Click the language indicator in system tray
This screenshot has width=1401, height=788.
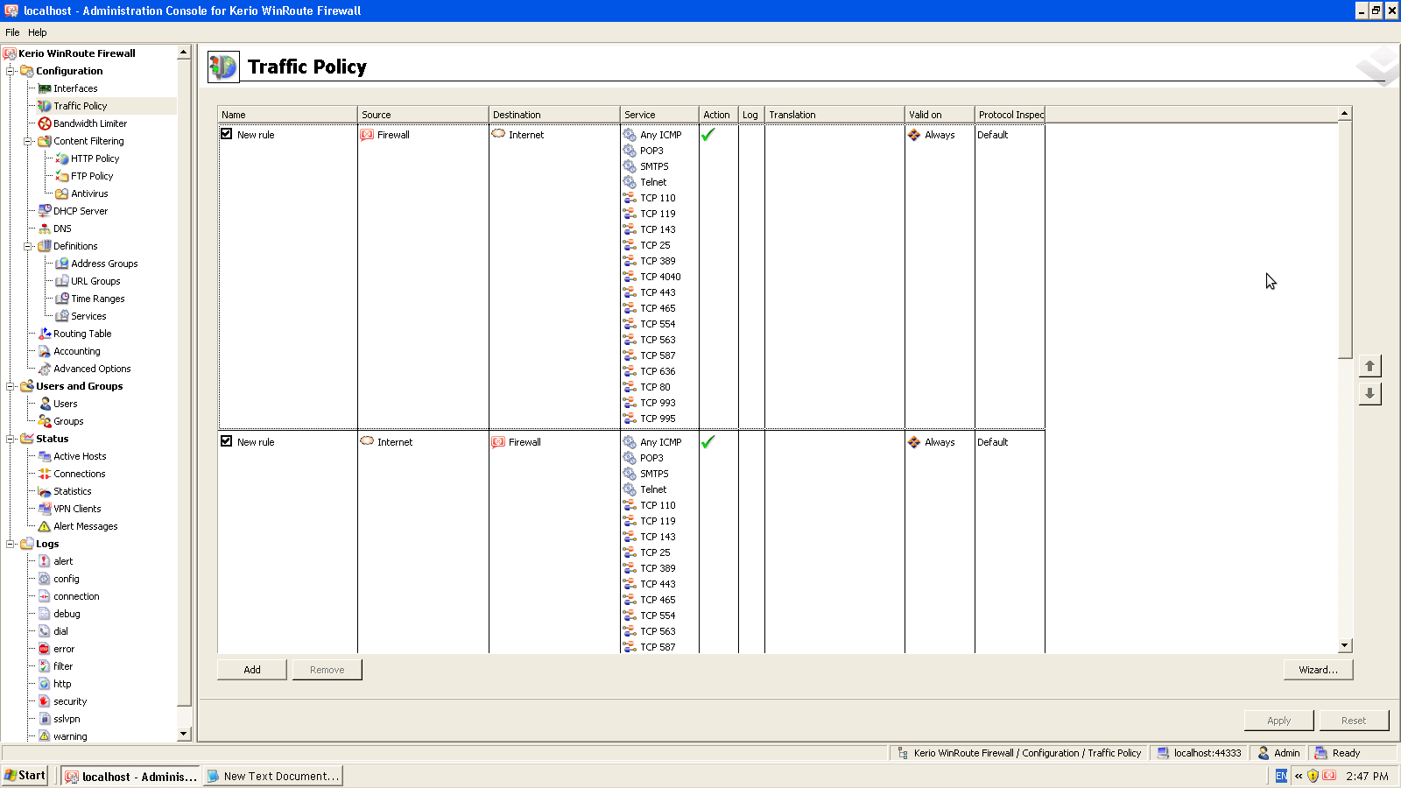point(1281,776)
